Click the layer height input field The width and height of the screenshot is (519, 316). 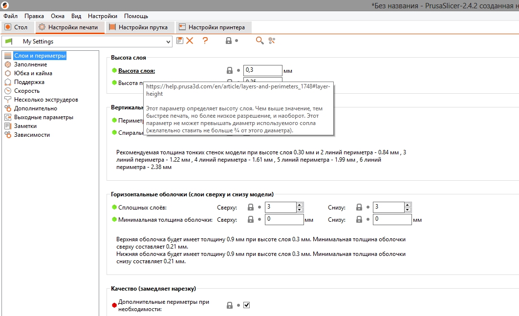coord(263,71)
